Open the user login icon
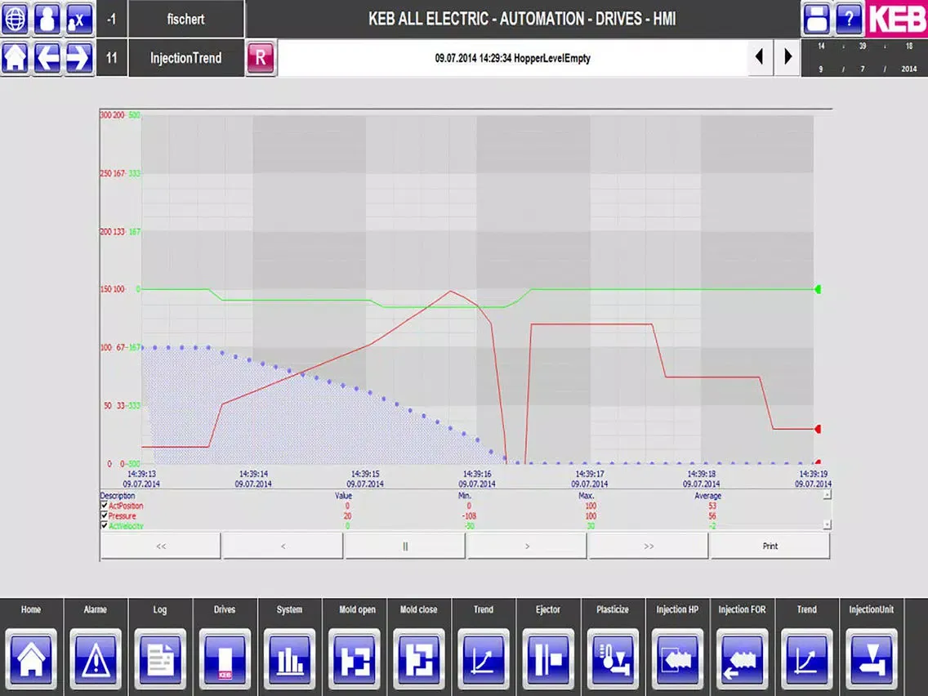This screenshot has height=696, width=928. tap(47, 19)
